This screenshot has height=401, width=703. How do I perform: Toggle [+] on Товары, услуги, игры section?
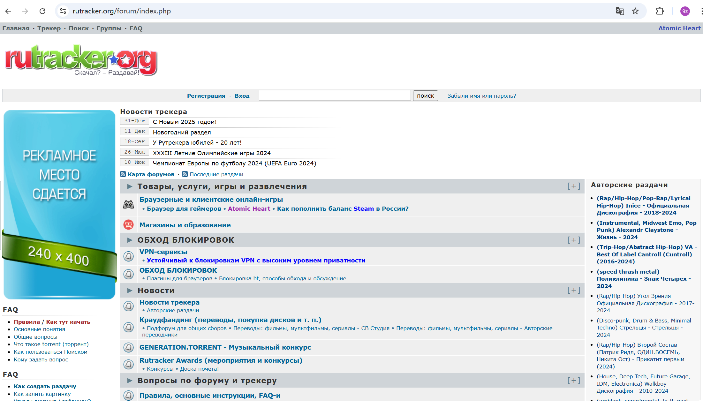(573, 186)
